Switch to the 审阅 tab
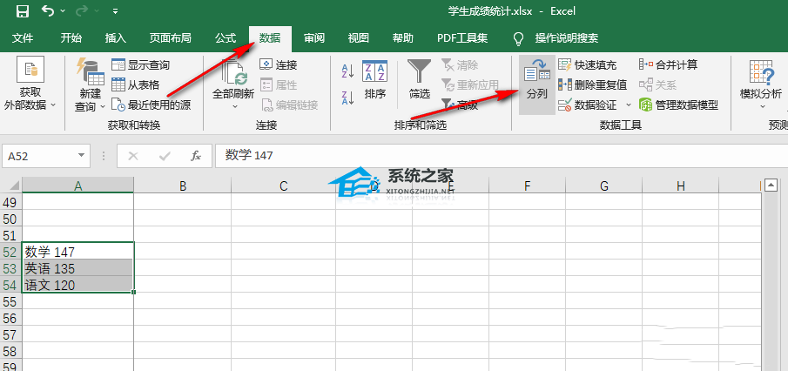This screenshot has width=788, height=371. coord(314,38)
